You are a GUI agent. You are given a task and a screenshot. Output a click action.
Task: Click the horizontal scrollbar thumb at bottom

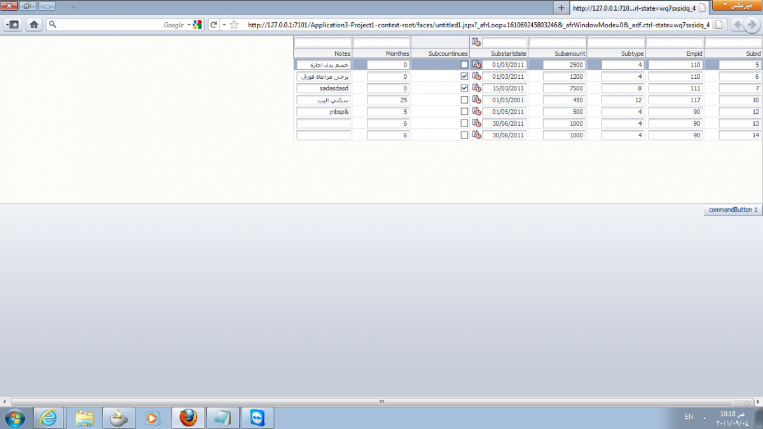coord(381,402)
